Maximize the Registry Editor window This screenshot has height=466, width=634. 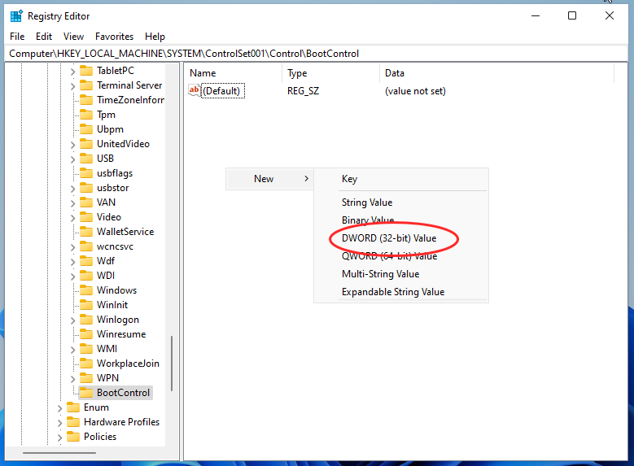[571, 15]
